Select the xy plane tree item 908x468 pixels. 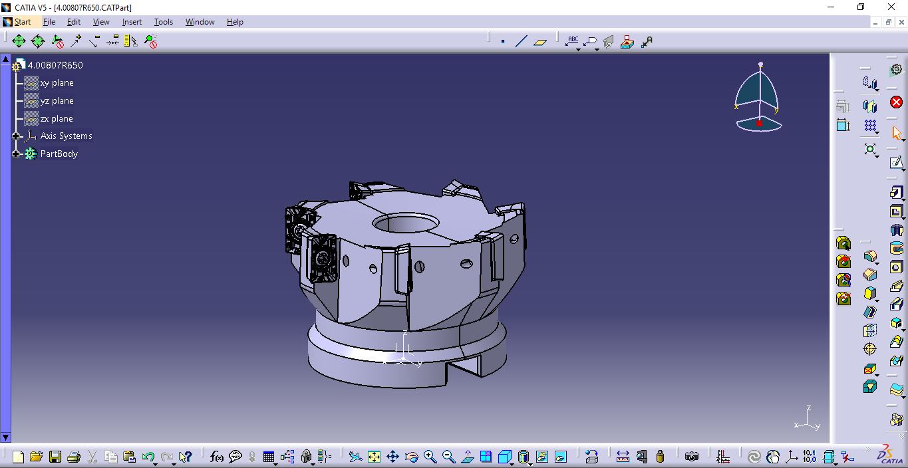[57, 83]
